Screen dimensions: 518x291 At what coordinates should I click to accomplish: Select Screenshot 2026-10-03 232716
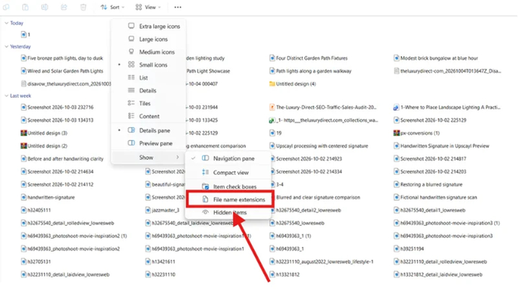coord(57,107)
